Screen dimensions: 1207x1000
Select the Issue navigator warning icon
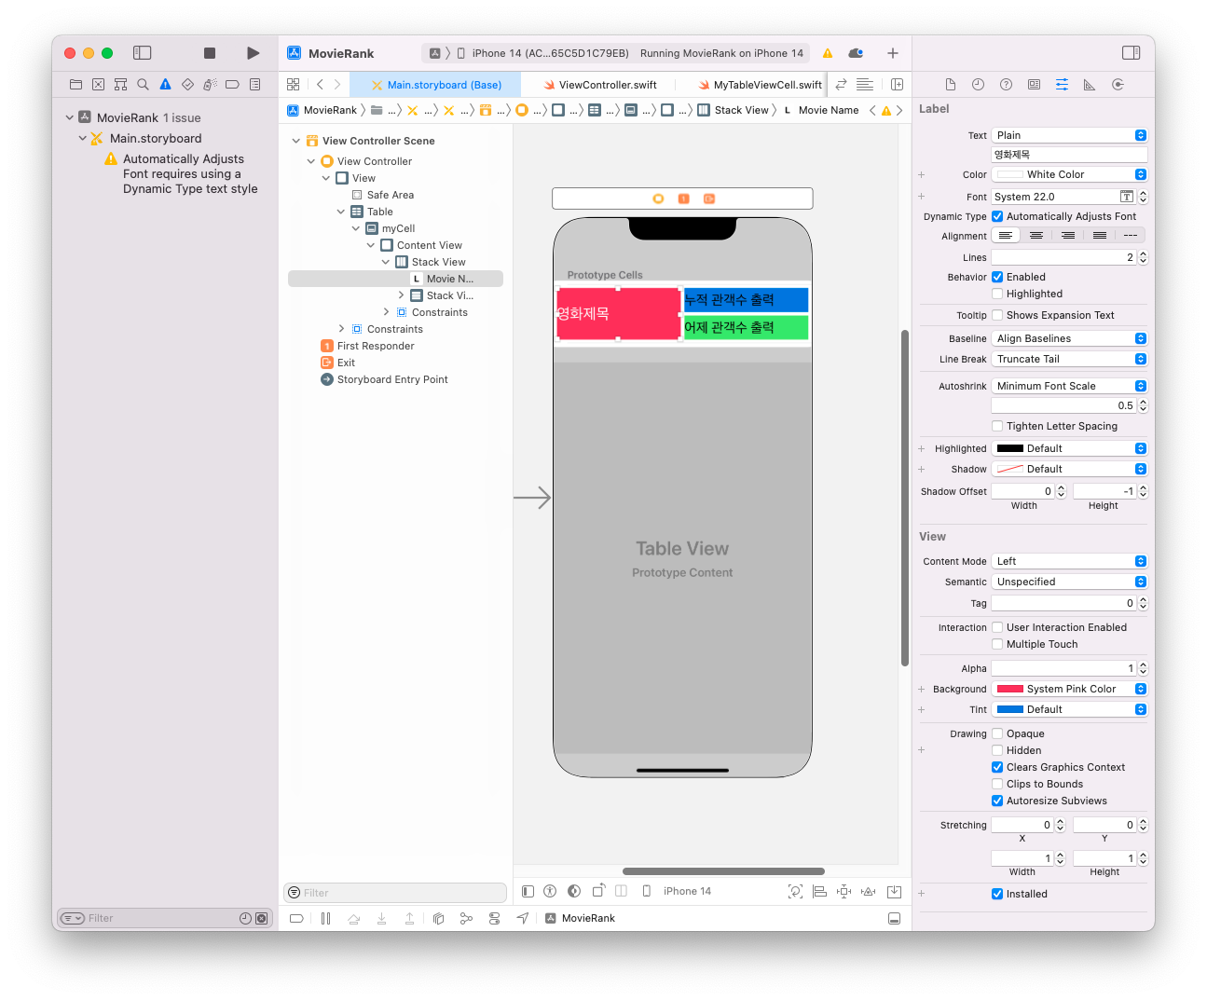coord(165,84)
